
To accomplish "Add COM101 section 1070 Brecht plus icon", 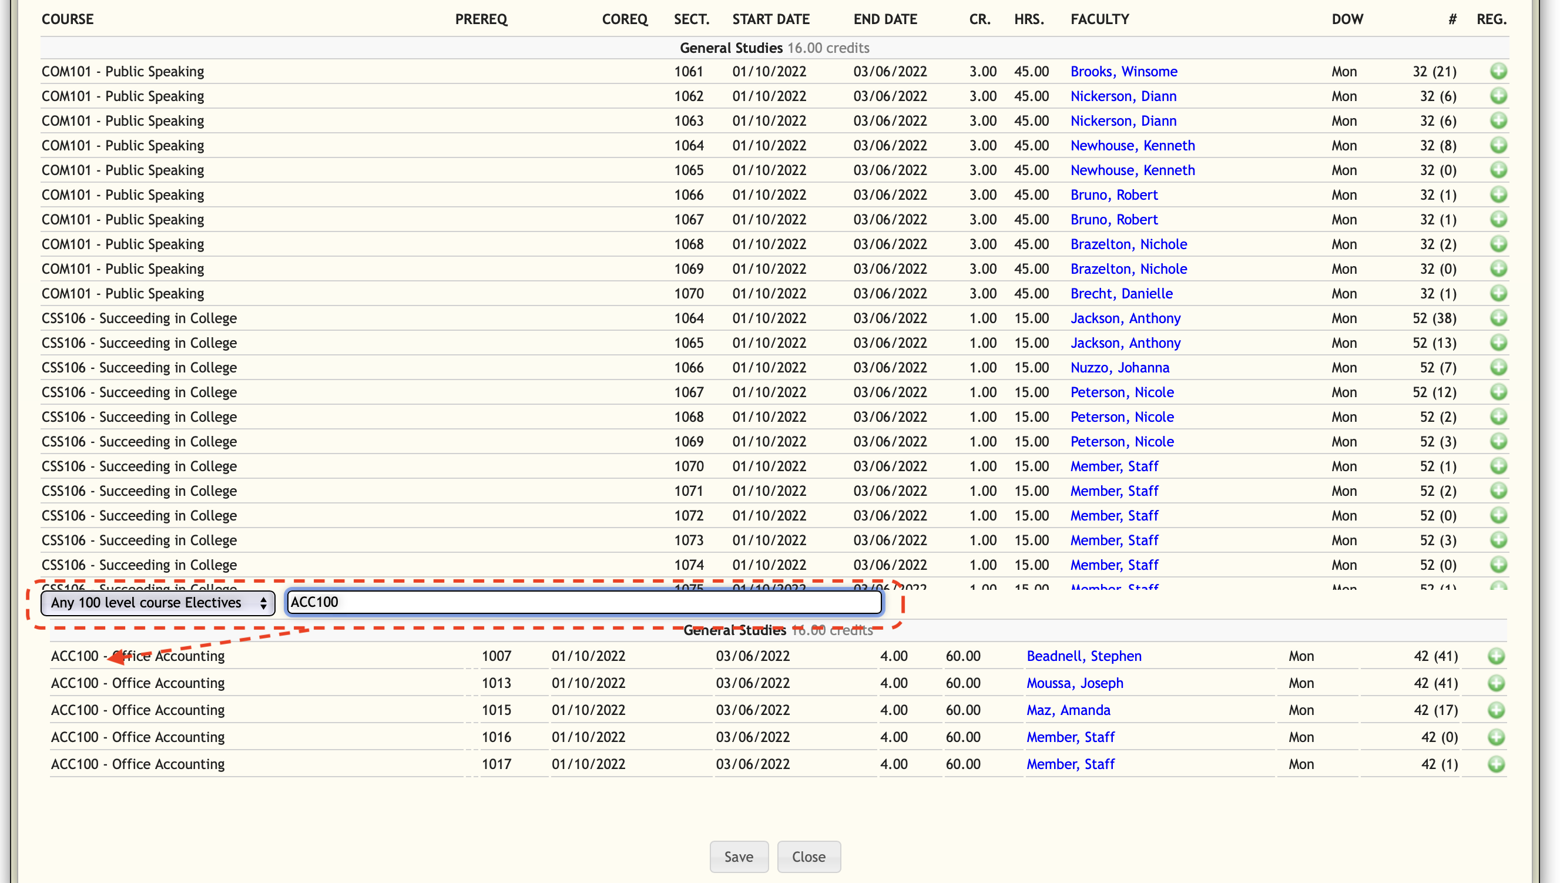I will [x=1498, y=294].
